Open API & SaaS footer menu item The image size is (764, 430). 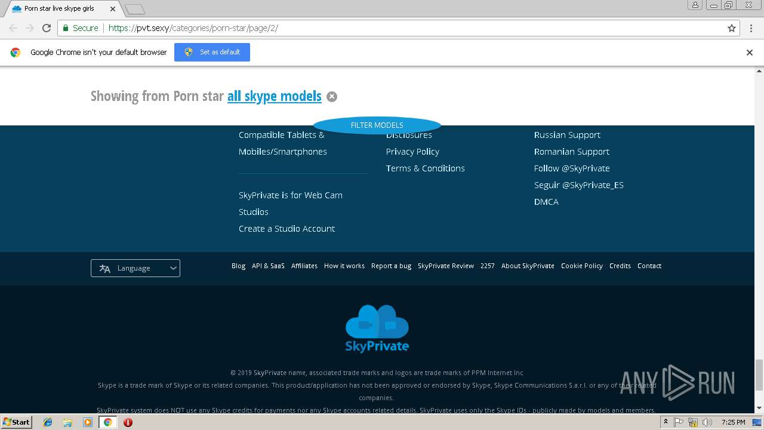tap(269, 266)
